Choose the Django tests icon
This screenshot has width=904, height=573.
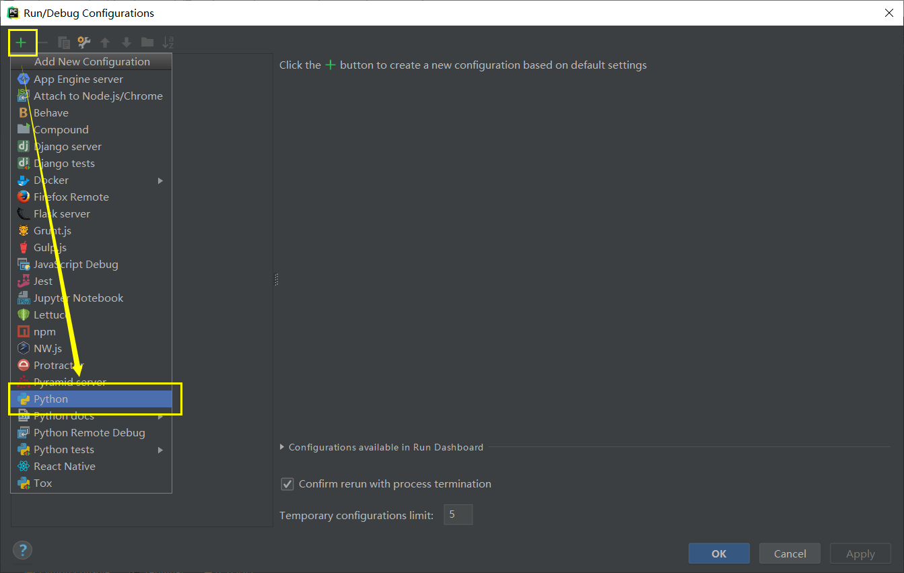[x=24, y=163]
